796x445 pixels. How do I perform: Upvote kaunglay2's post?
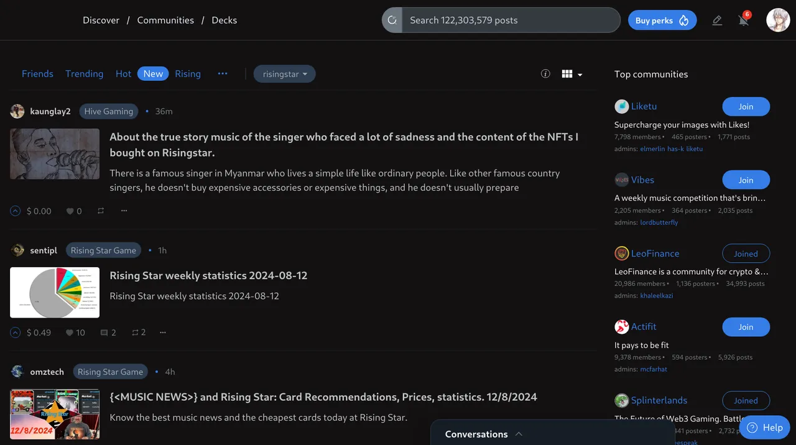pyautogui.click(x=16, y=211)
